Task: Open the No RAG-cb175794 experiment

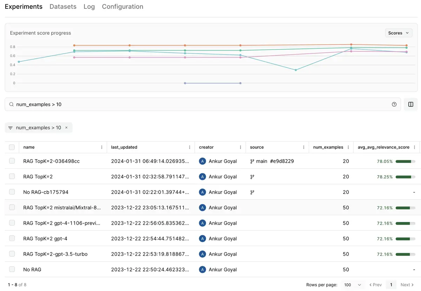Action: coord(46,192)
